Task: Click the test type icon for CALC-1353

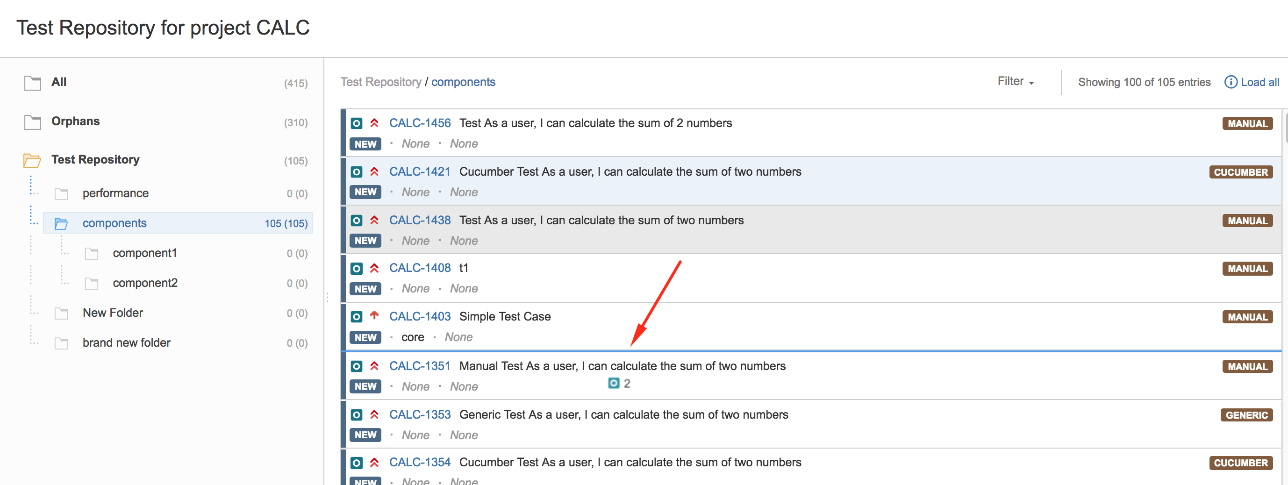Action: point(356,415)
